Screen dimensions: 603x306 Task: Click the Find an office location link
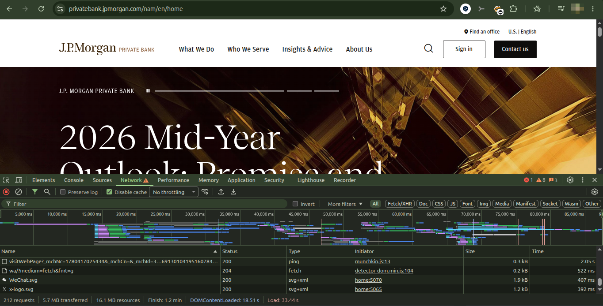(482, 32)
